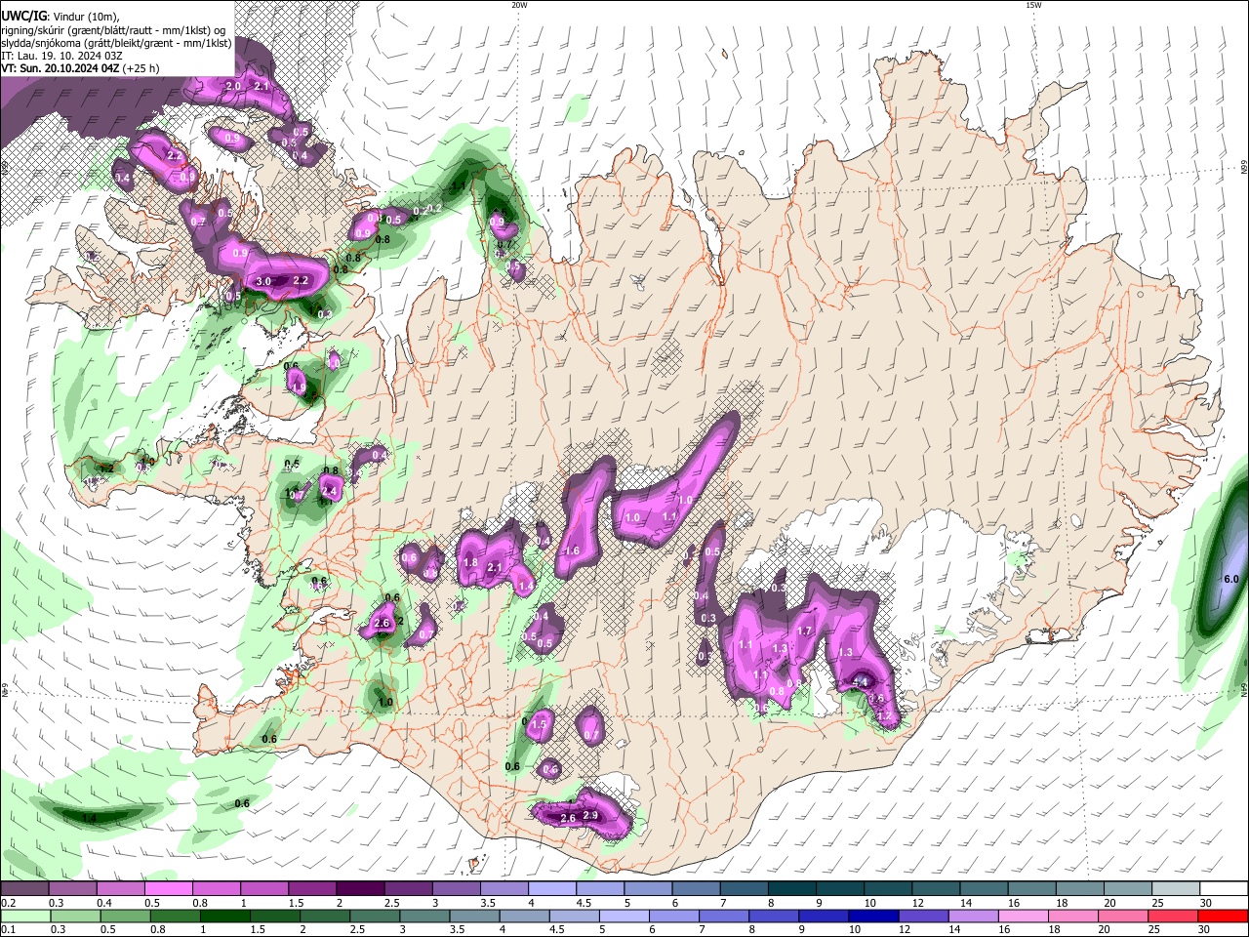Click the 'VT: Sun. 20.10.2024 04Z' line
The width and height of the screenshot is (1249, 937).
pyautogui.click(x=60, y=69)
